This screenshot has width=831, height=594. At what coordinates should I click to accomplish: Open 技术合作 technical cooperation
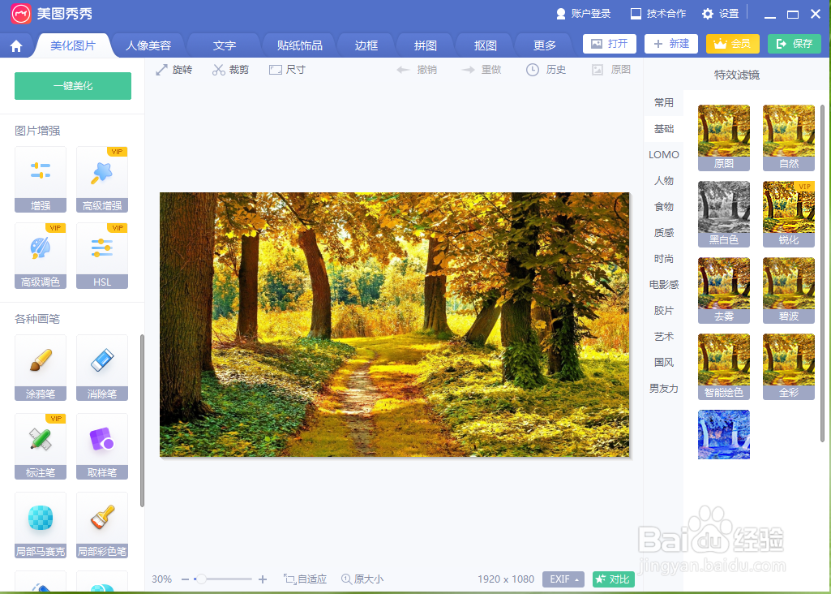[x=658, y=14]
